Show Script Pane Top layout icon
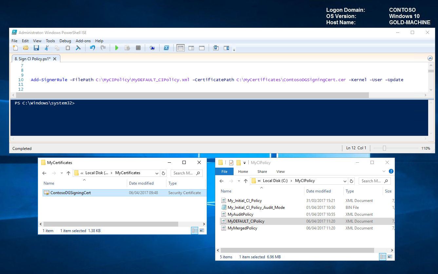The width and height of the screenshot is (438, 274). 181,48
